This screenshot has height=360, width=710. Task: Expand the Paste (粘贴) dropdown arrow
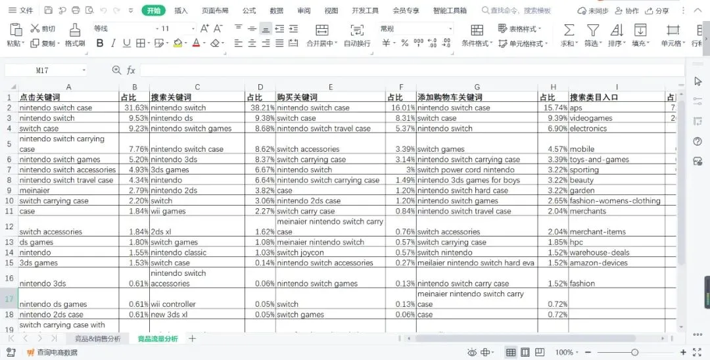22,43
